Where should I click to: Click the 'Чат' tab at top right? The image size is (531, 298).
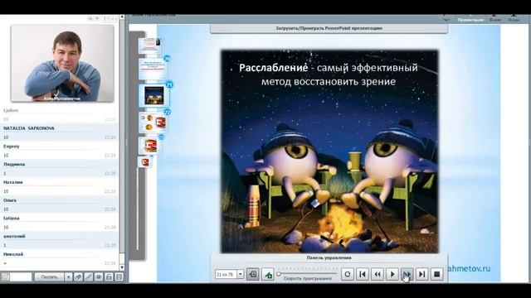coord(446,20)
